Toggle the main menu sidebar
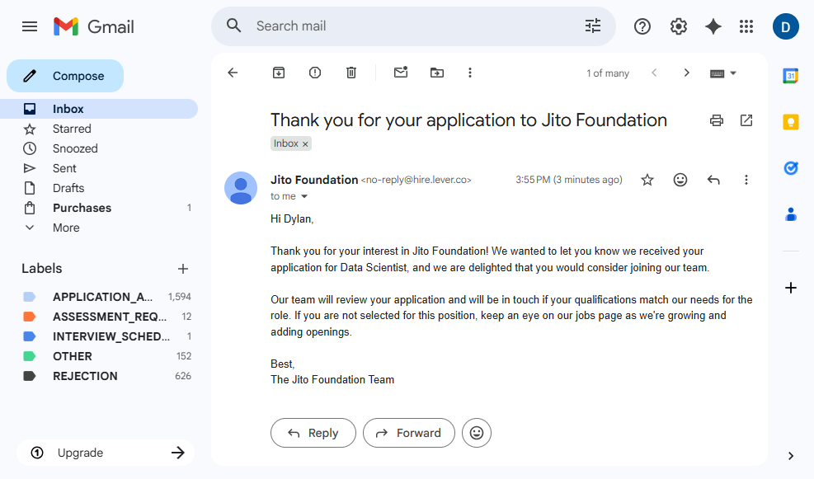The width and height of the screenshot is (814, 479). [30, 26]
